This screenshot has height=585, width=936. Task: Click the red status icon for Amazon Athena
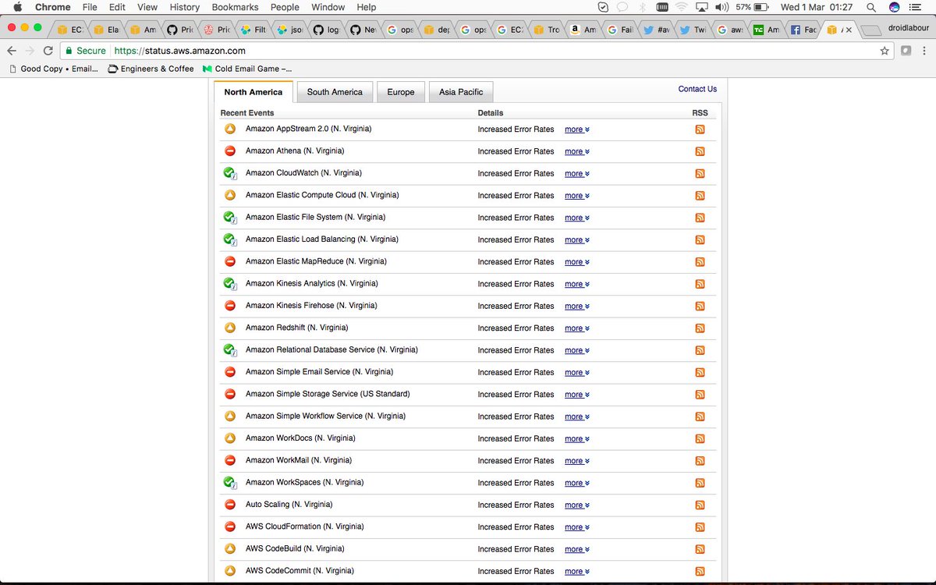click(230, 151)
